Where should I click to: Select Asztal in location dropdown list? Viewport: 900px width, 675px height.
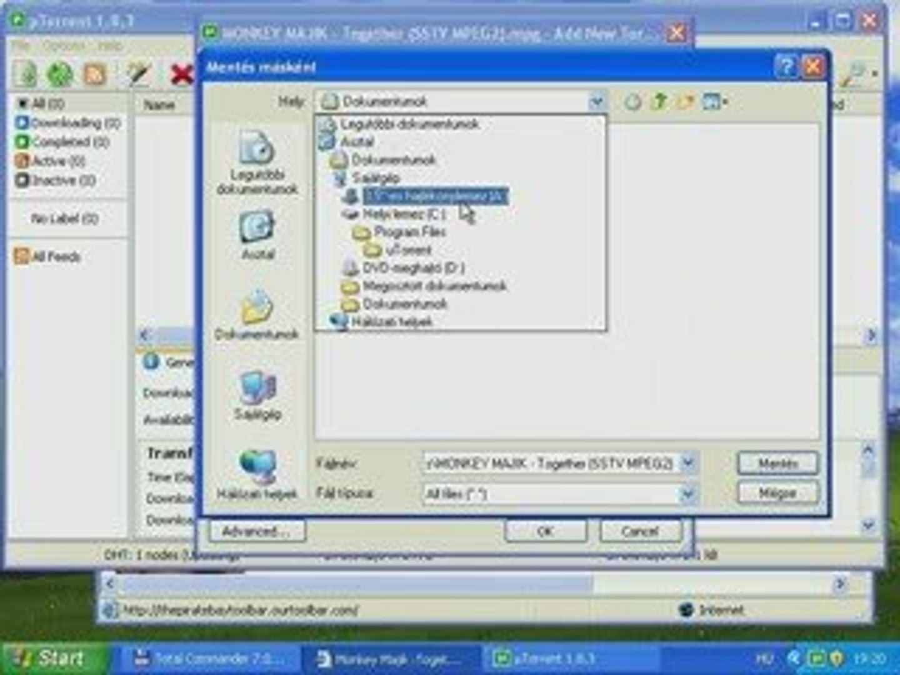357,142
